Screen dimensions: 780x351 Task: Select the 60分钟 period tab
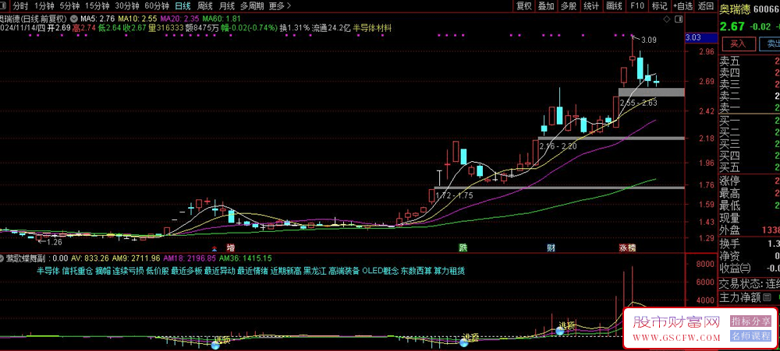pyautogui.click(x=157, y=6)
